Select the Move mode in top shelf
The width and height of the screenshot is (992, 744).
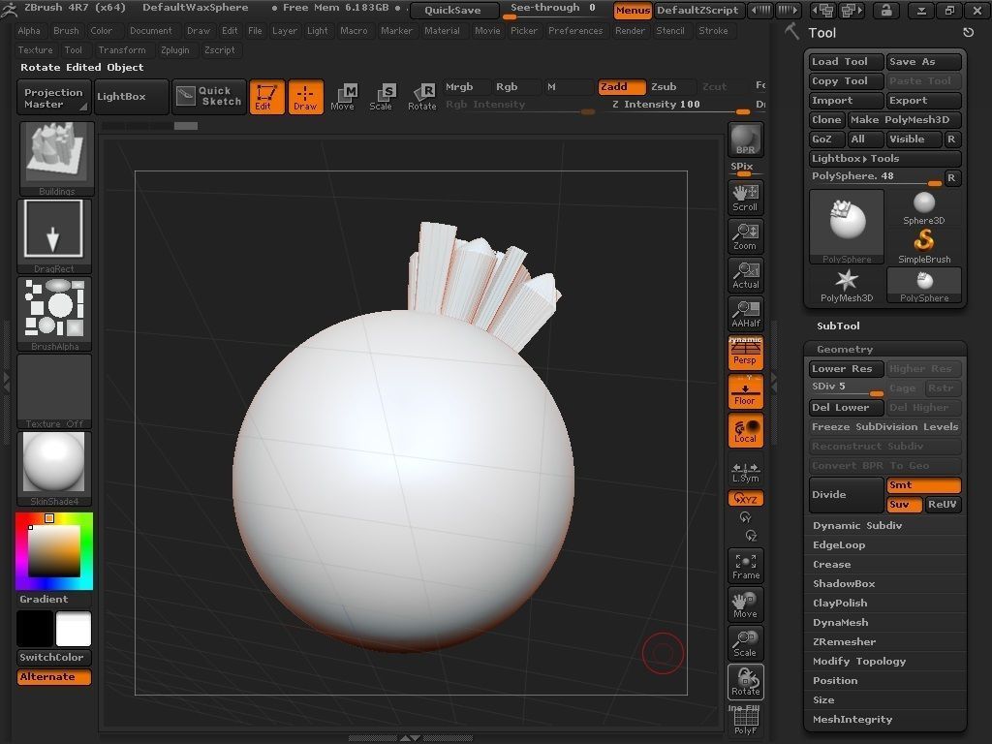tap(343, 97)
